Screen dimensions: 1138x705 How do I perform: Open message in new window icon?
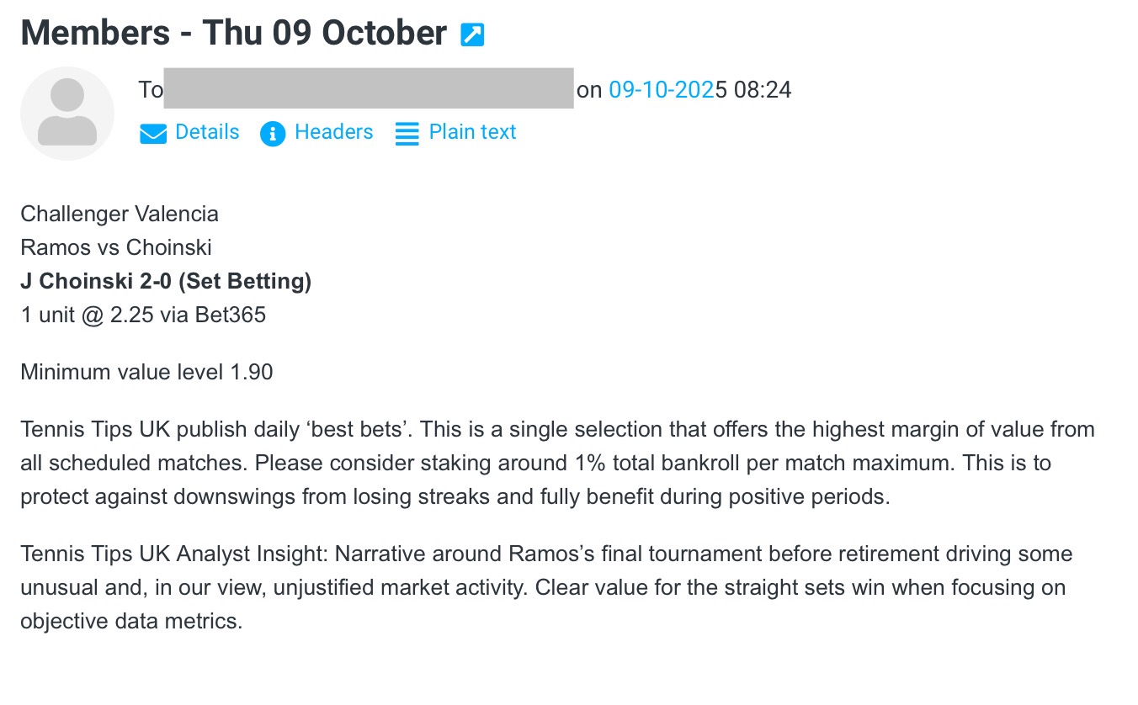(x=472, y=34)
